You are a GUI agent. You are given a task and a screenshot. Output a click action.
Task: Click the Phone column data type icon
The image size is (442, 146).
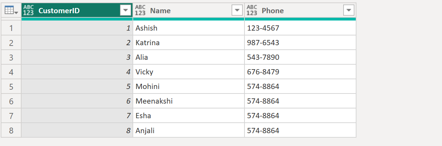[x=252, y=11]
